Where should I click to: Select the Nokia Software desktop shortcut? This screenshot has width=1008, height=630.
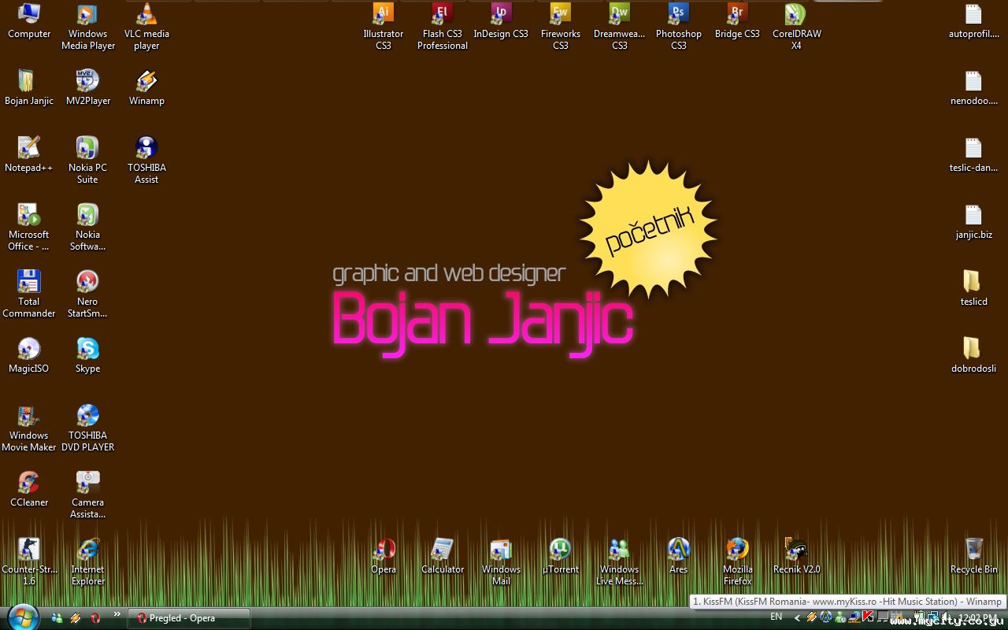click(x=87, y=228)
